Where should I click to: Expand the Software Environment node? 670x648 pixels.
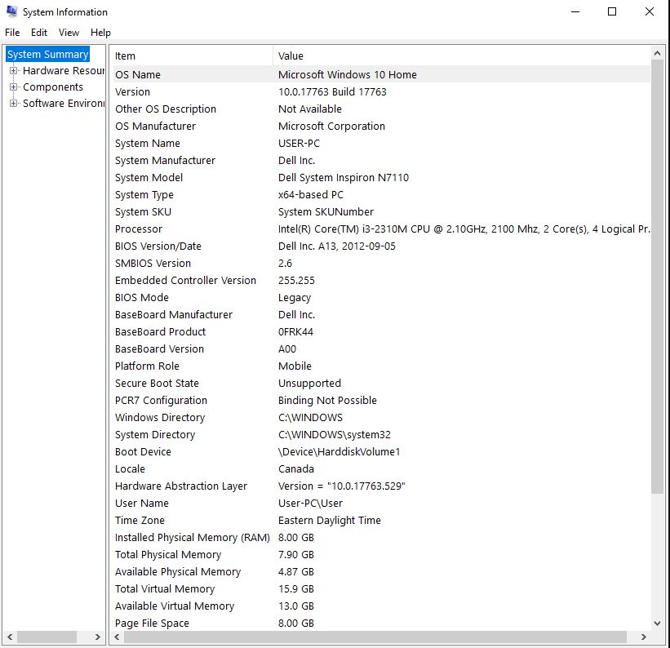13,103
